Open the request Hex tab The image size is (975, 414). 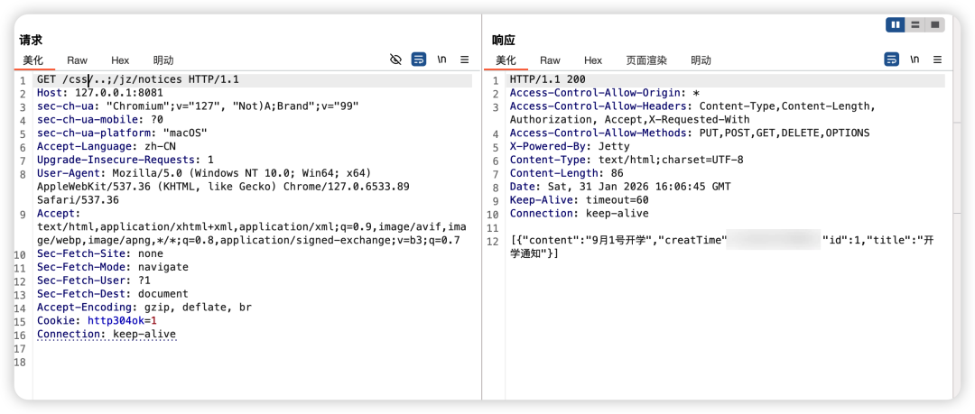120,60
